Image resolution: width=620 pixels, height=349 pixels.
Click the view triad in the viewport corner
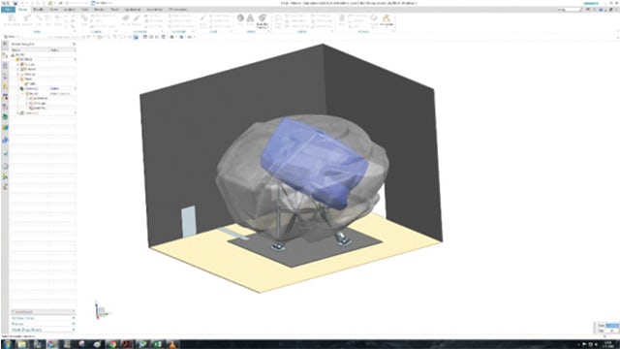102,310
